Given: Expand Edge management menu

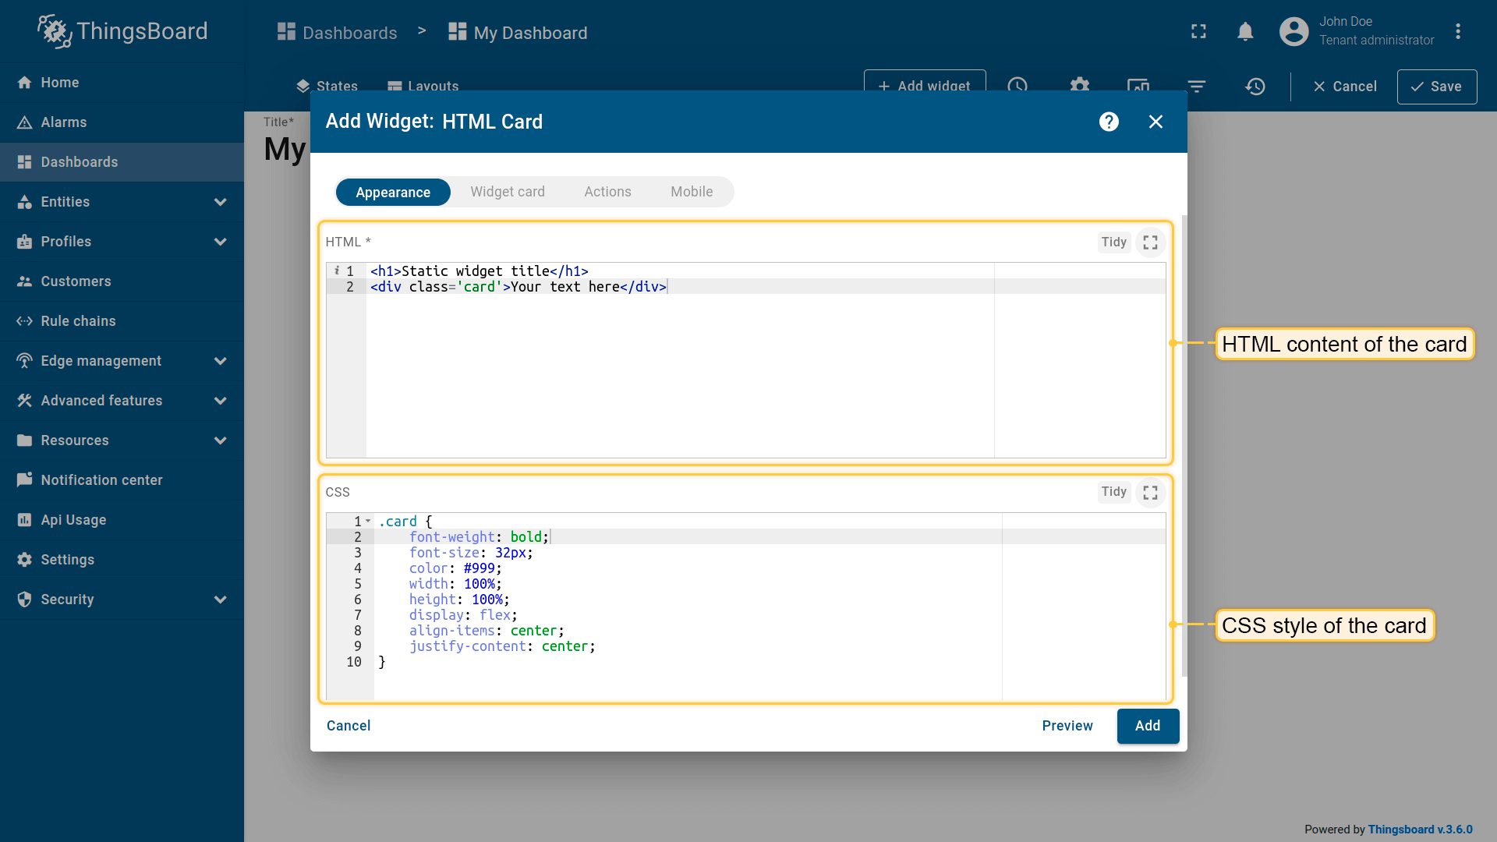Looking at the screenshot, I should tap(220, 361).
